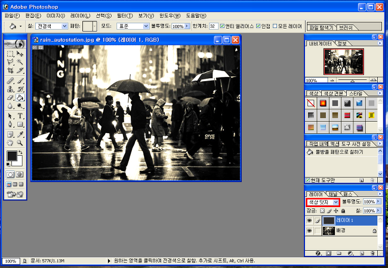Open Paint Bucket tool preset picker arrow
388x268 pixels.
coord(20,26)
